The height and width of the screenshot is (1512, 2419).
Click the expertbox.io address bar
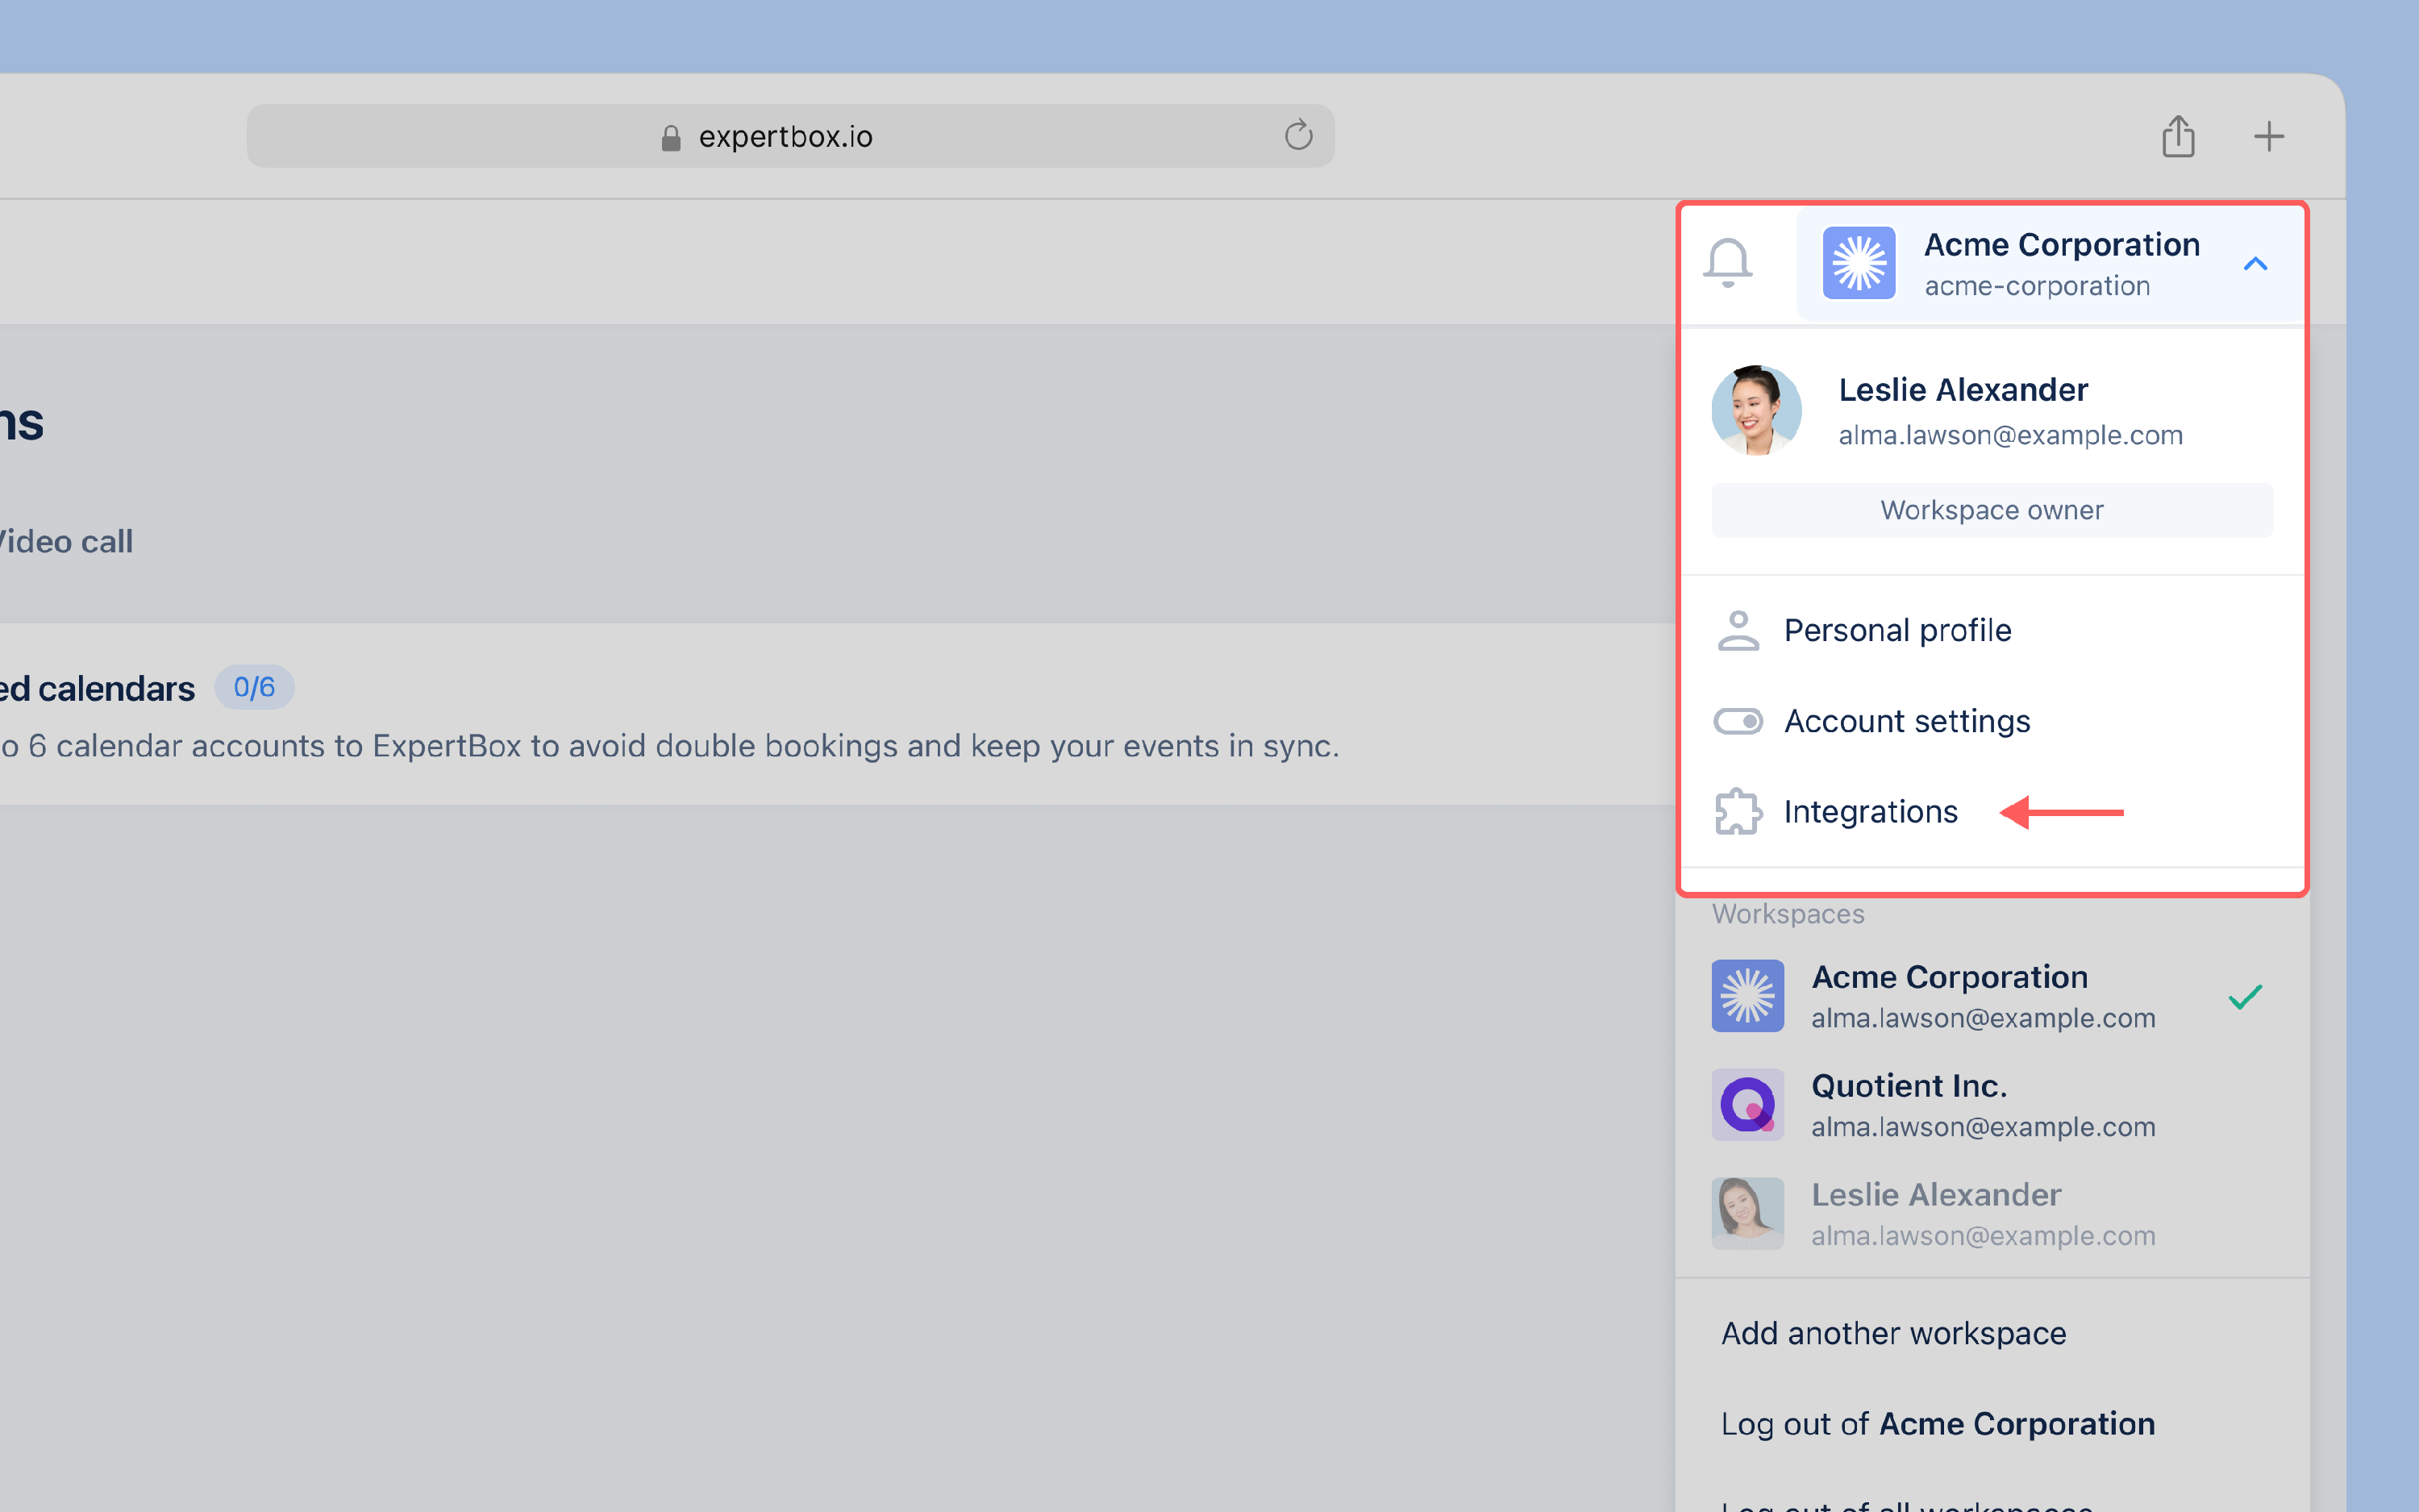click(785, 136)
